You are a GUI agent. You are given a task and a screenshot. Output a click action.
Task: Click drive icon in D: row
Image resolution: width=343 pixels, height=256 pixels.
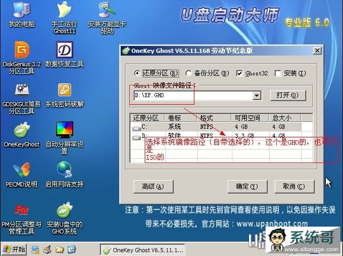(136, 137)
